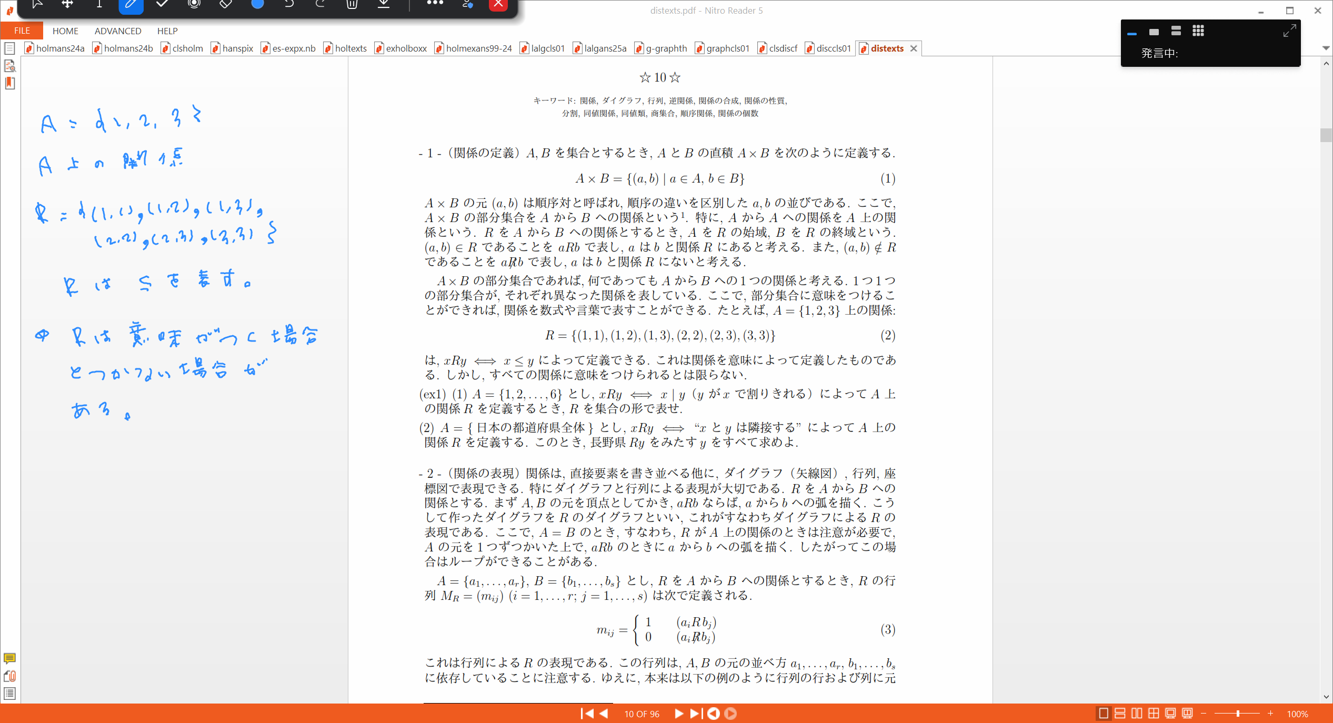Minimize the video panel to a bar
The height and width of the screenshot is (723, 1333).
pos(1132,33)
